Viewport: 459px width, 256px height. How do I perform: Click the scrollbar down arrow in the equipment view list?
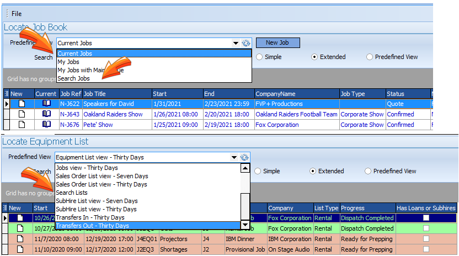point(245,225)
